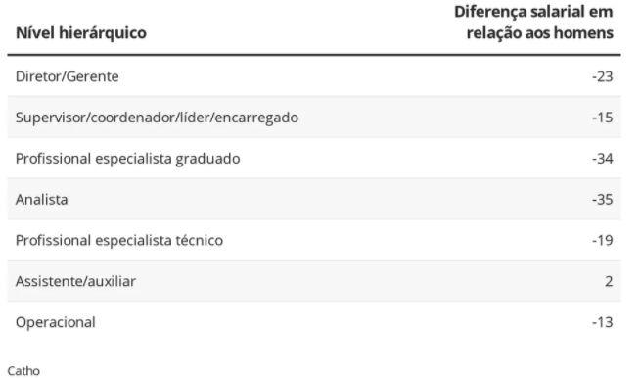Select the Operacional row label
Viewport: 640px width, 379px height.
point(56,322)
